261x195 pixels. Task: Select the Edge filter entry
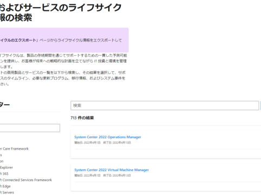pyautogui.click(x=5, y=186)
